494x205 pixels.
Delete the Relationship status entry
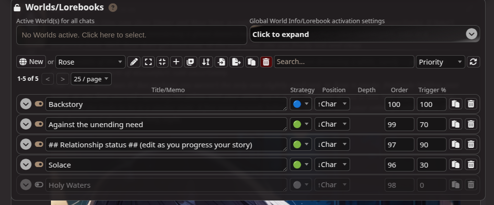471,144
